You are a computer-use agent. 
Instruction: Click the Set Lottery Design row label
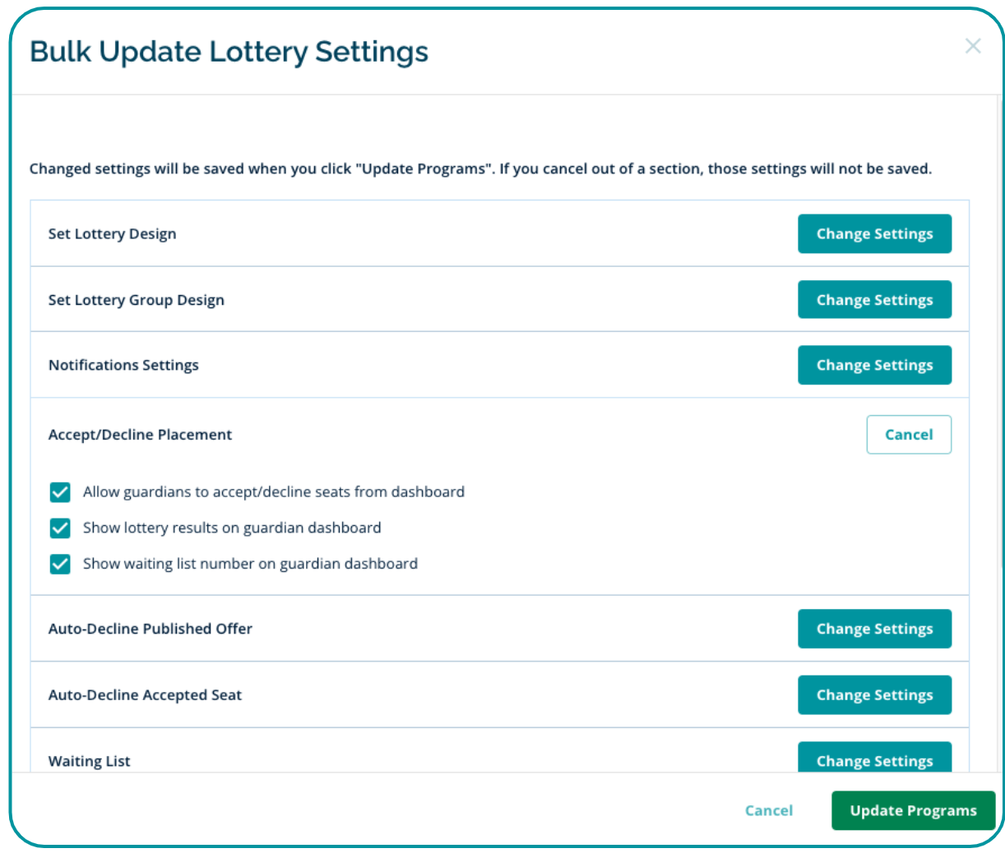pyautogui.click(x=112, y=234)
